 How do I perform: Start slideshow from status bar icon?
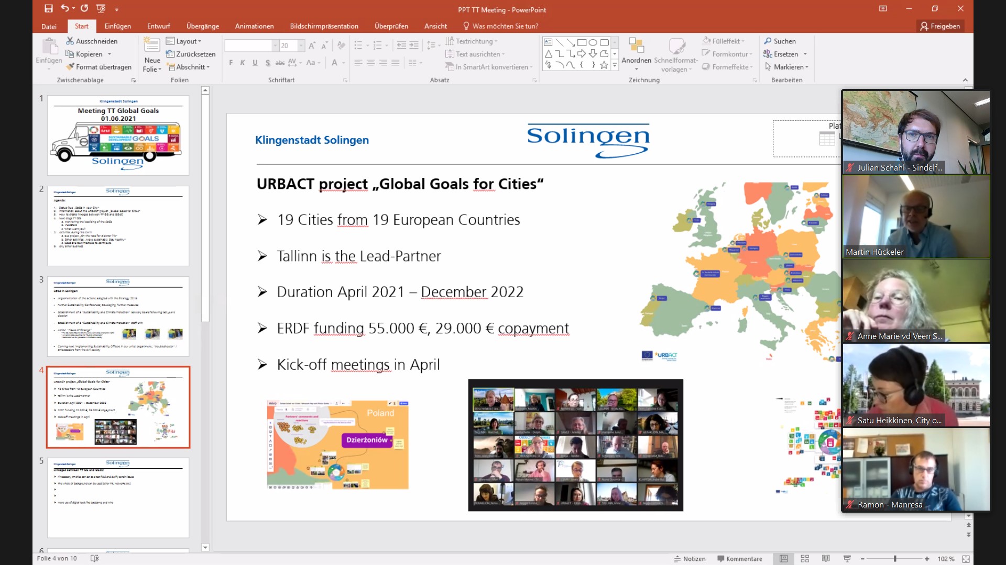click(x=847, y=559)
